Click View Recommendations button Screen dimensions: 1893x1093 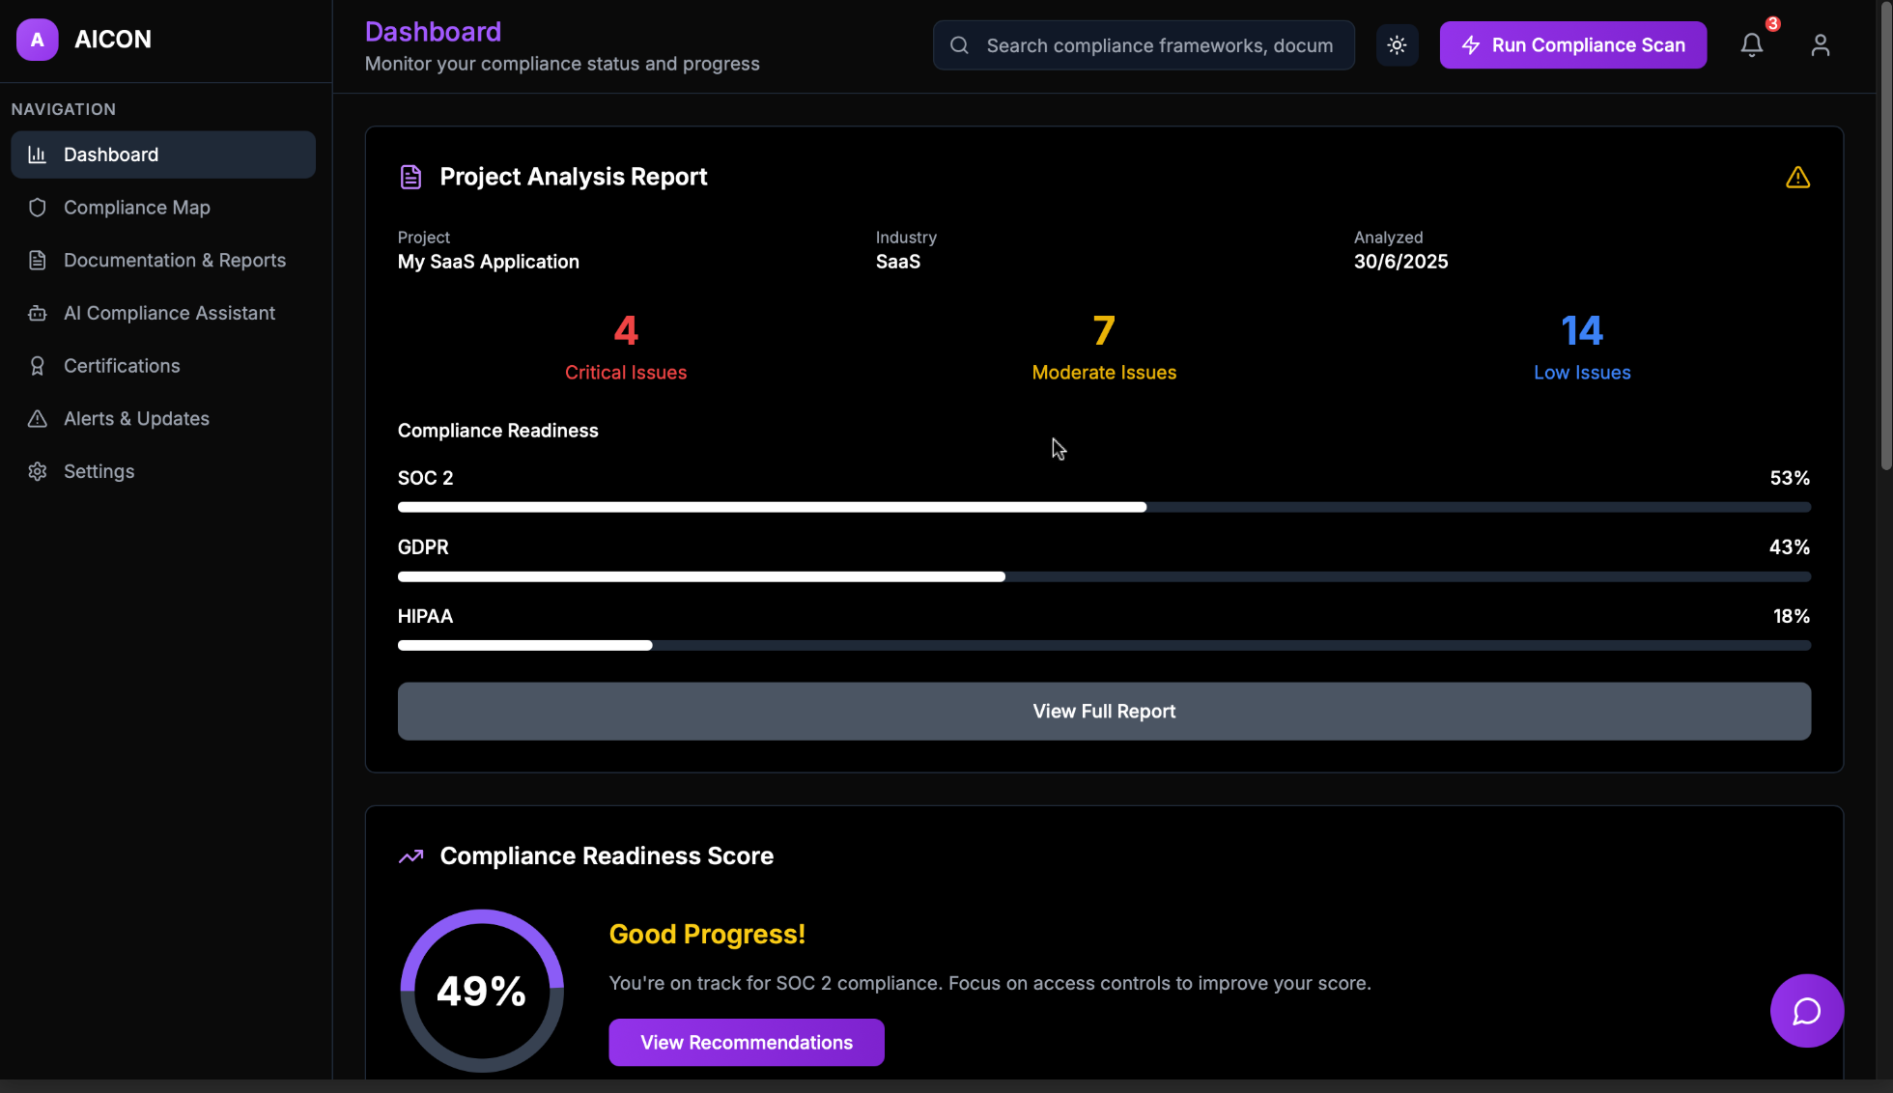click(746, 1043)
